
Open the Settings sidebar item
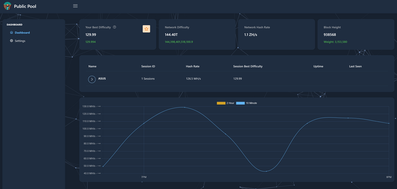pos(20,41)
